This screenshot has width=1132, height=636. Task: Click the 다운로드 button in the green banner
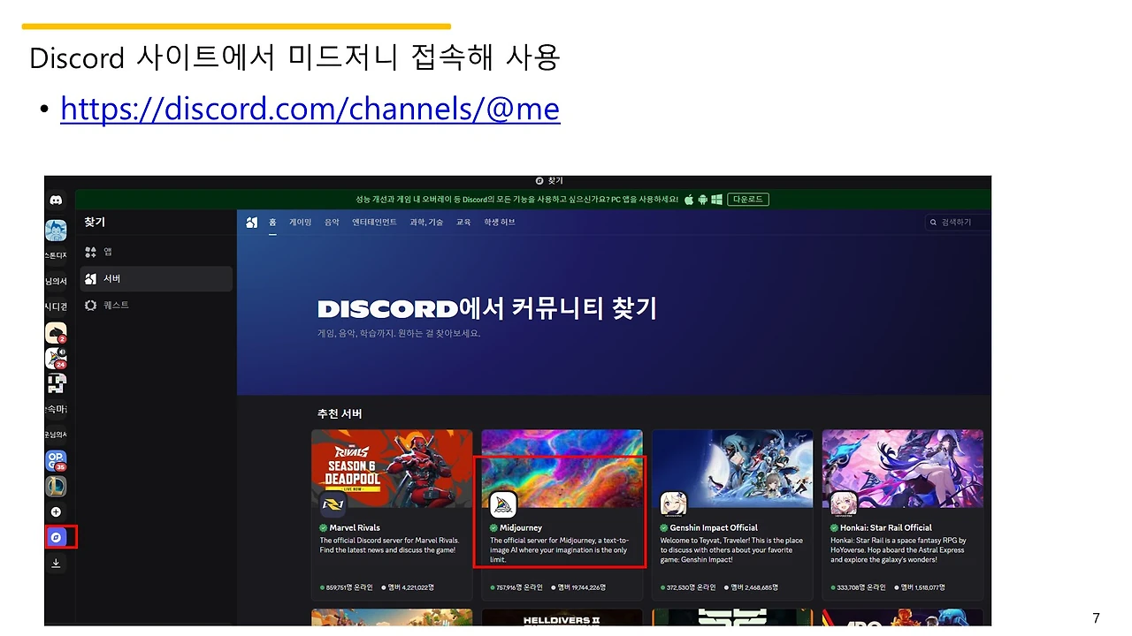coord(747,200)
